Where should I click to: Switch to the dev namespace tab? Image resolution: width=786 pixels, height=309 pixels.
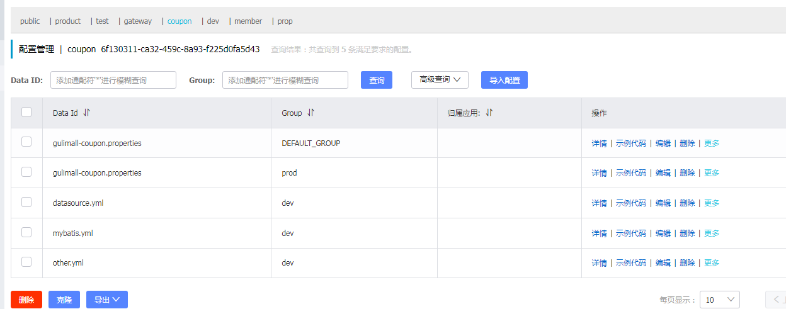(x=213, y=21)
